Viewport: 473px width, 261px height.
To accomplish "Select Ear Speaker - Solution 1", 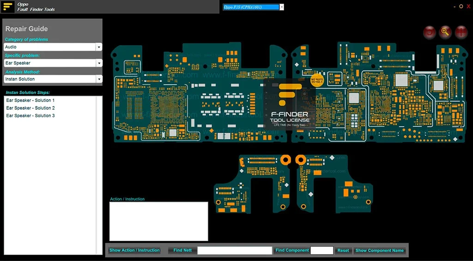I will tap(30, 100).
